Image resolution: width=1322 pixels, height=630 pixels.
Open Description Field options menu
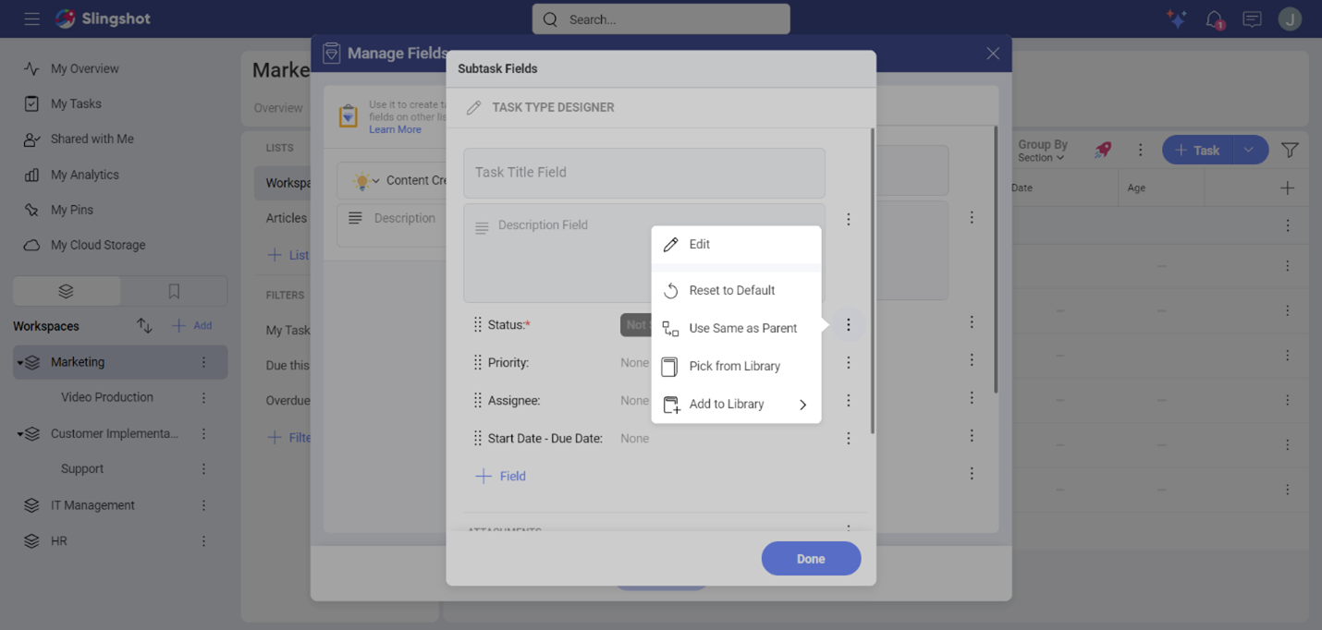coord(848,220)
